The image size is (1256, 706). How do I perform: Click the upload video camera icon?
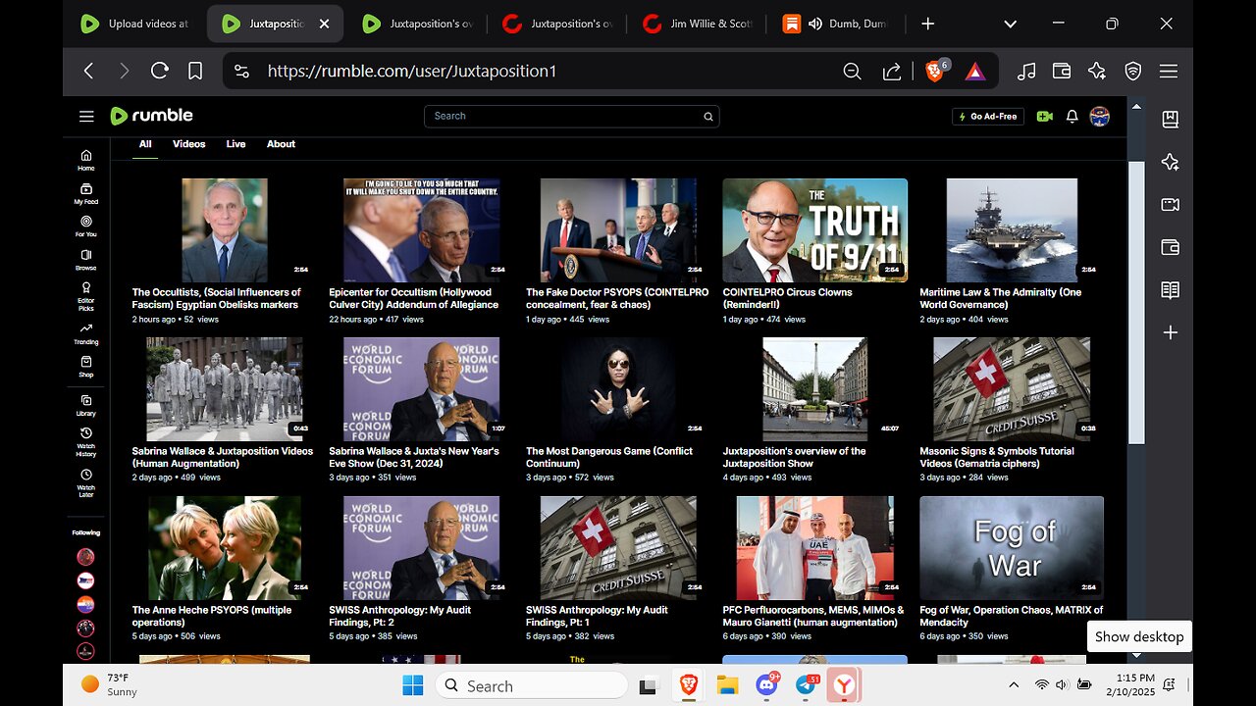tap(1044, 116)
